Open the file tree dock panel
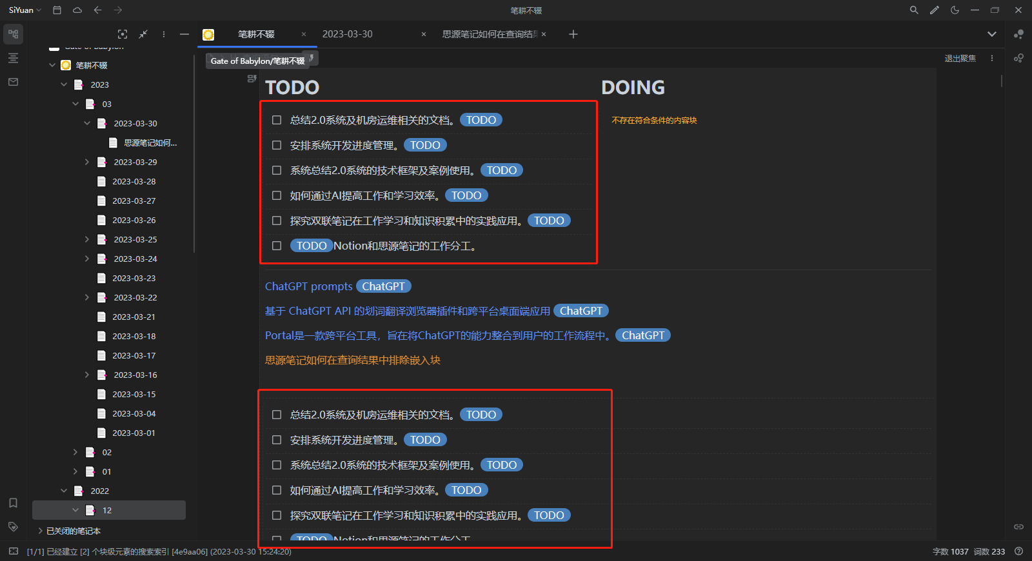Screen dimensions: 1032x561 click(13, 34)
